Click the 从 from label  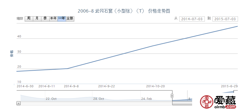click(176, 18)
